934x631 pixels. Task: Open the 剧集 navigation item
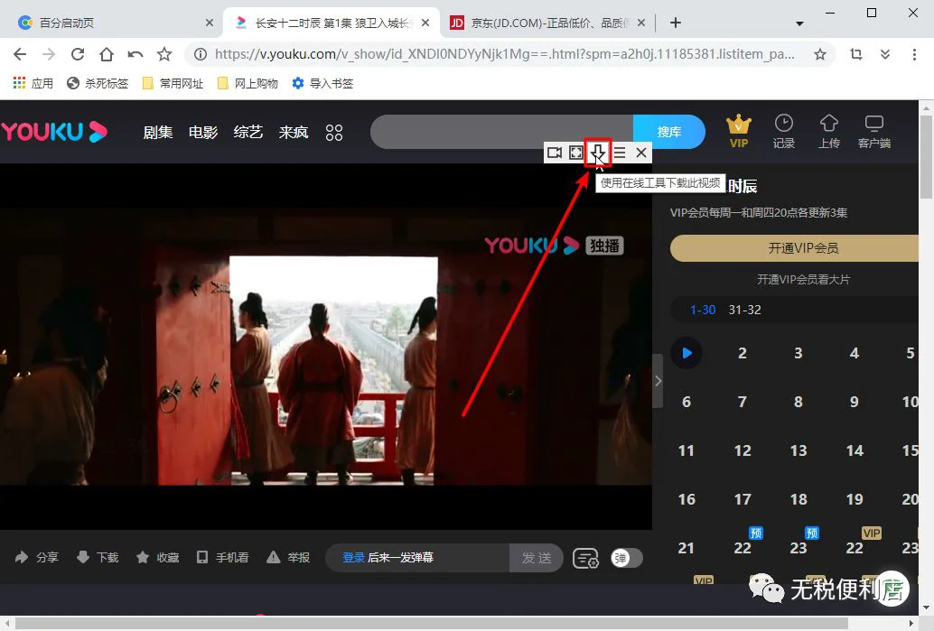pos(158,132)
